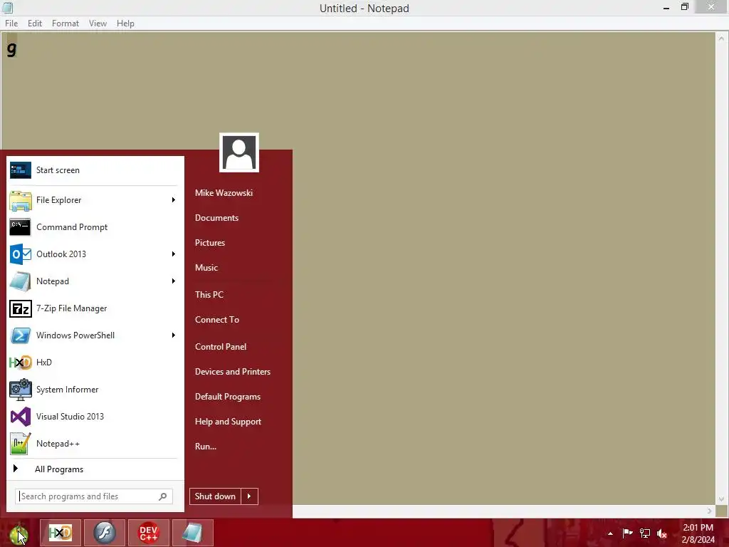Open the Edit menu in Notepad
This screenshot has width=729, height=547.
click(35, 24)
